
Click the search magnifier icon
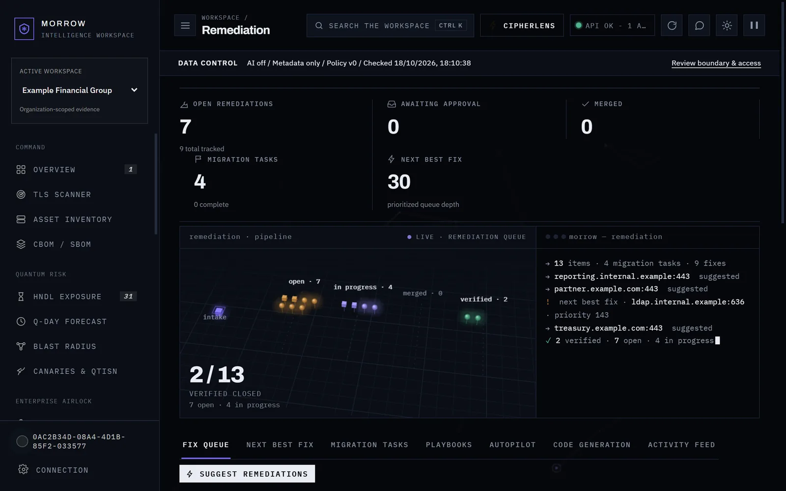(319, 26)
